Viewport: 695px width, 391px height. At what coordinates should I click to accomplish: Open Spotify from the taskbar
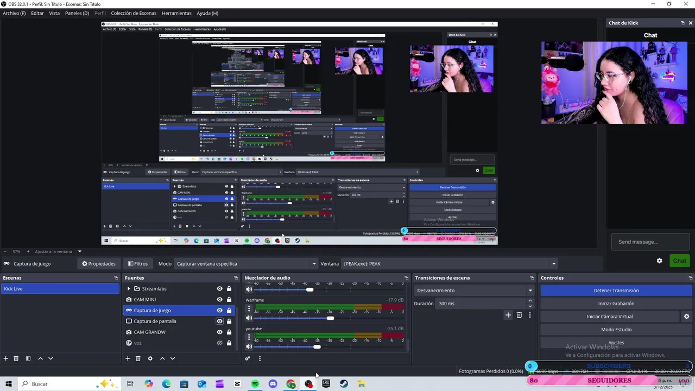(255, 384)
